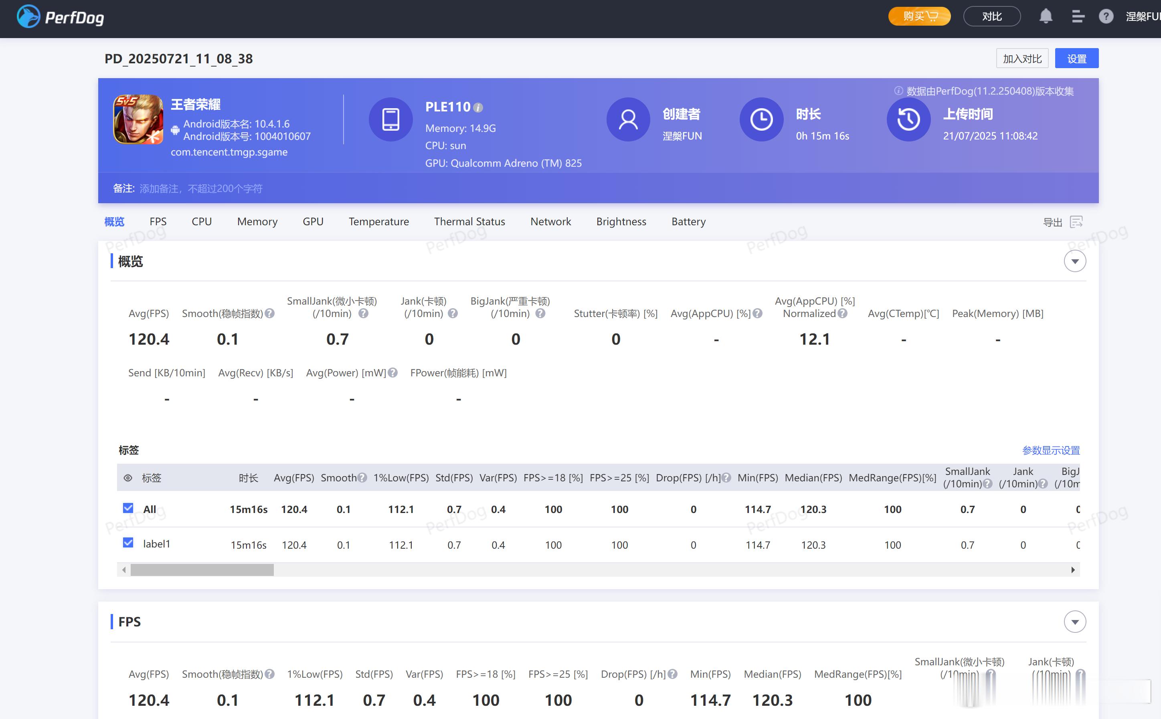Click the table horizontal scrollbar thumb
Image resolution: width=1161 pixels, height=719 pixels.
tap(202, 570)
